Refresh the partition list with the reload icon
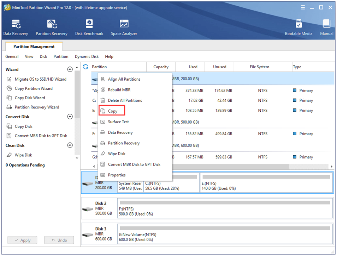Viewport: 337px width, 256px height. coord(85,67)
